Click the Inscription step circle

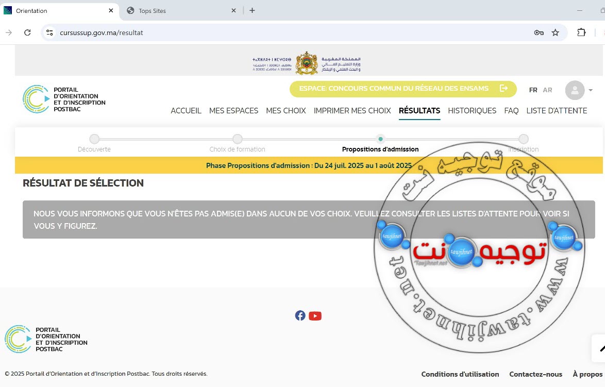coord(523,139)
